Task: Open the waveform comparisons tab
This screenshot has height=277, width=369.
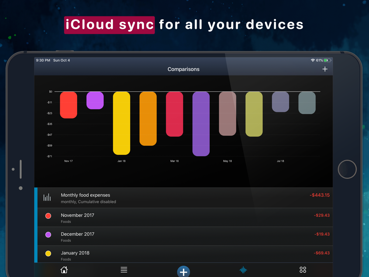Action: pyautogui.click(x=243, y=270)
